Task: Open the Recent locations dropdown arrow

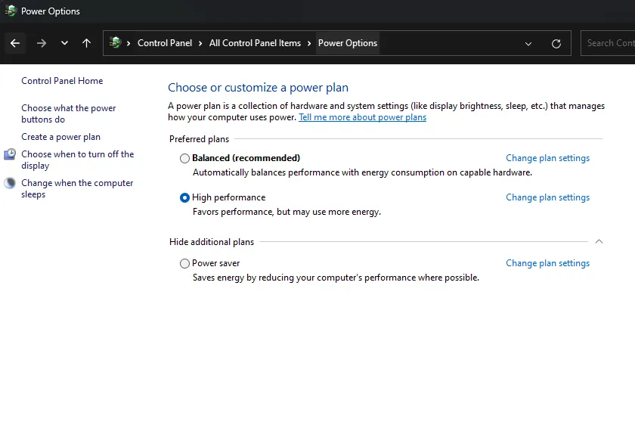Action: pyautogui.click(x=64, y=43)
